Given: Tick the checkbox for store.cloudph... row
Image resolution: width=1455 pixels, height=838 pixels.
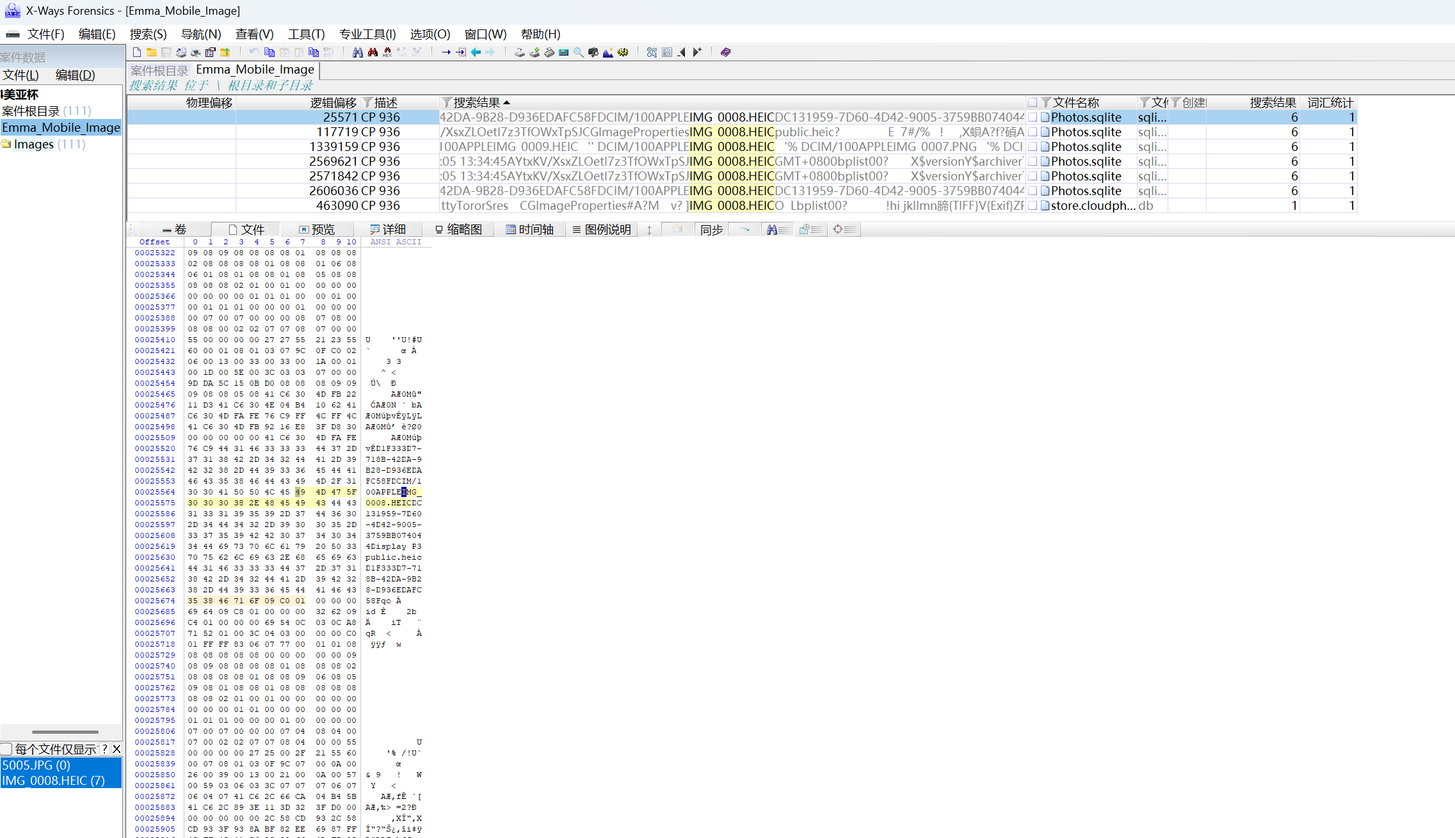Looking at the screenshot, I should 1033,206.
